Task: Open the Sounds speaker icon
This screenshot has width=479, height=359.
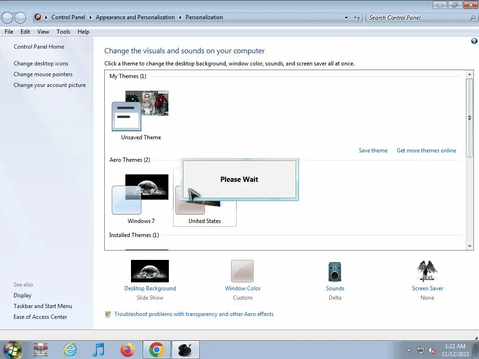Action: click(335, 272)
